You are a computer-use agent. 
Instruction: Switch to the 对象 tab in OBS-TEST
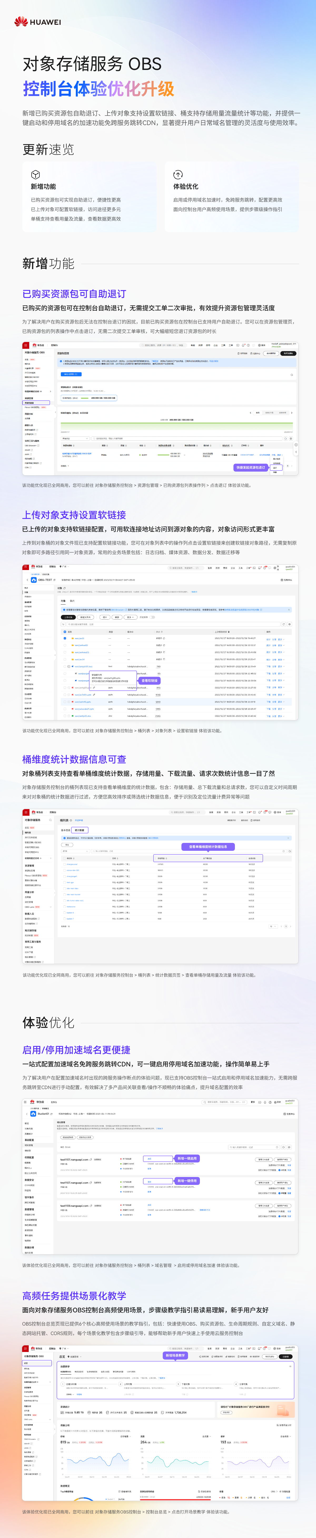(x=64, y=601)
